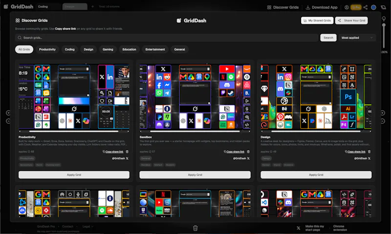Click Make this my start page
This screenshot has width=391, height=234.
[x=314, y=228]
